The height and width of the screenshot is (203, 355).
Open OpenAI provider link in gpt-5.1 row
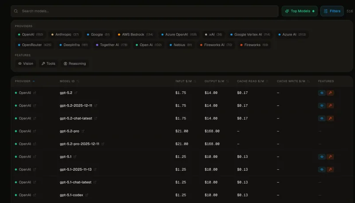tap(35, 156)
